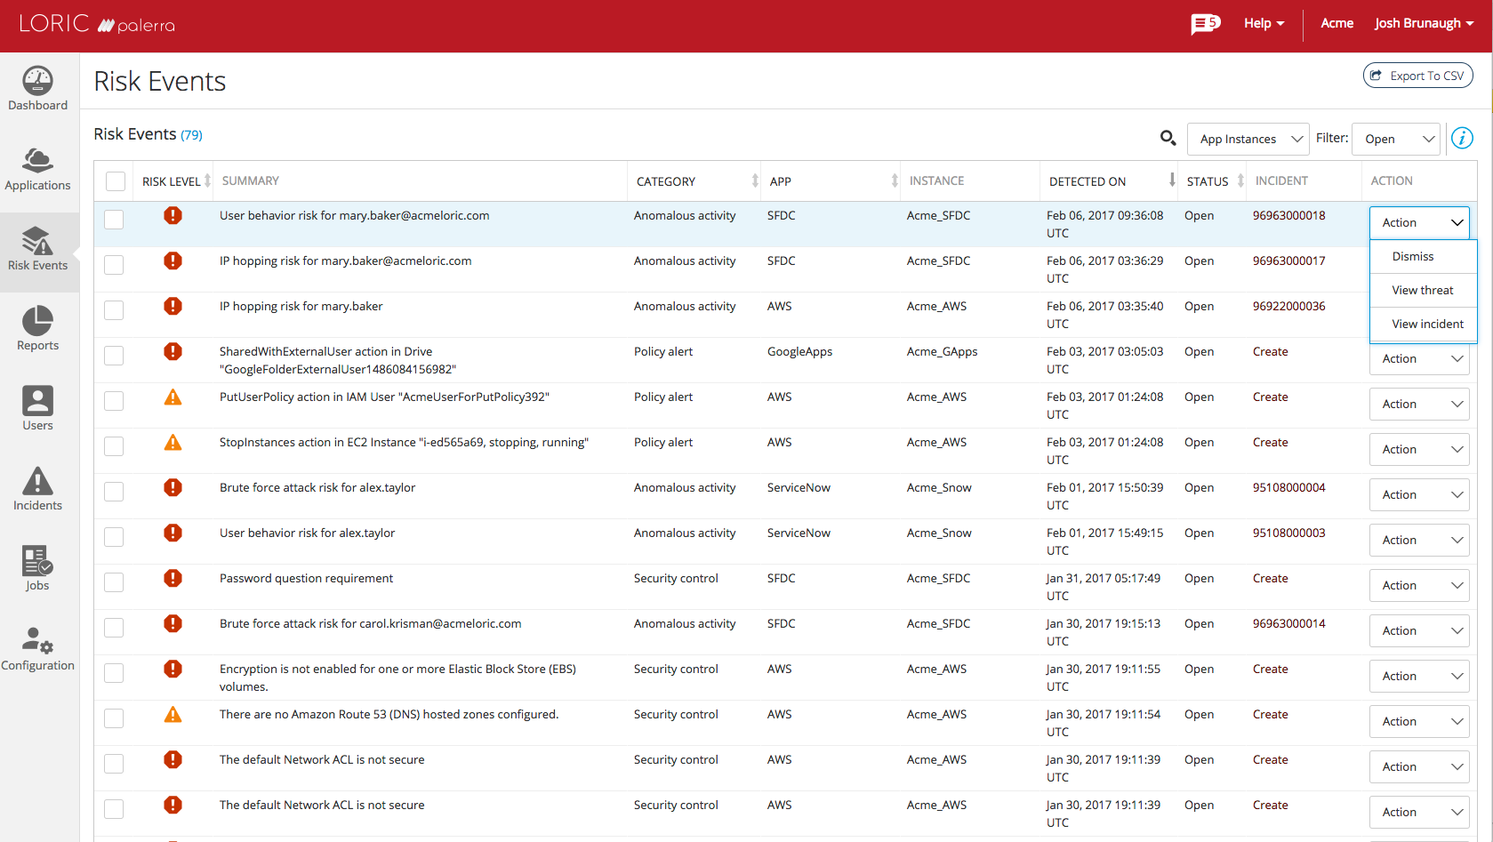Collapse Action dropdown for first mary.baker row
This screenshot has width=1493, height=842.
click(1419, 222)
